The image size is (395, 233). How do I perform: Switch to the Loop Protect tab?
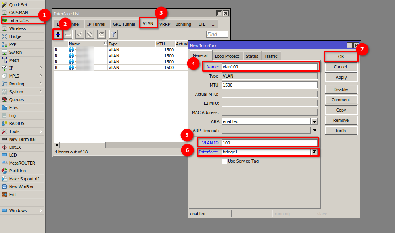pyautogui.click(x=227, y=56)
